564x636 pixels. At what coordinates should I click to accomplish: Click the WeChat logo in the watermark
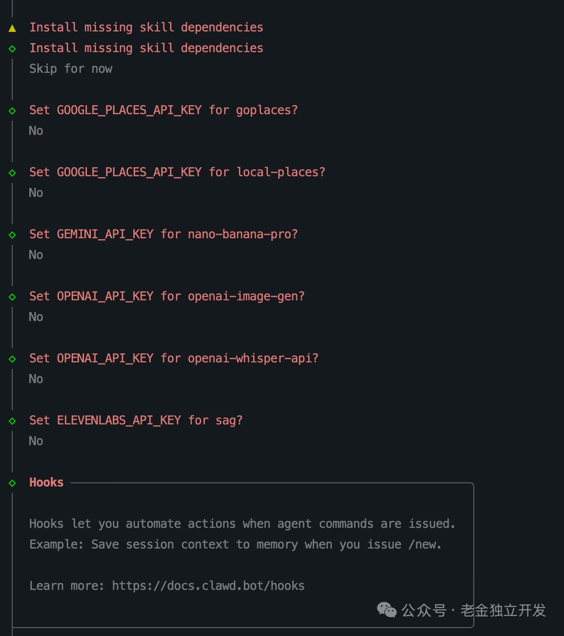tap(386, 610)
